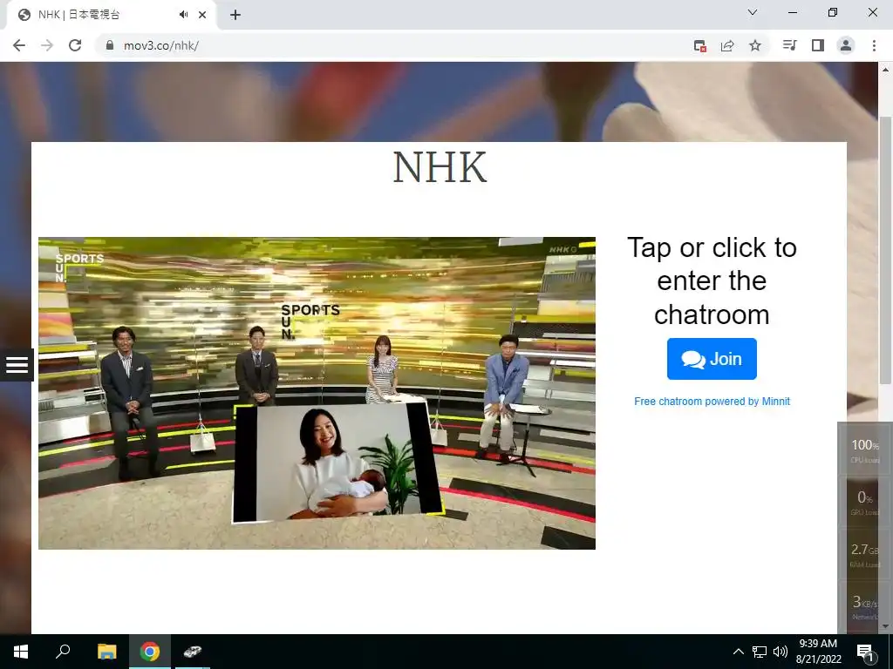Screen dimensions: 893x669
Task: Open the network status tray icon
Action: click(760, 652)
